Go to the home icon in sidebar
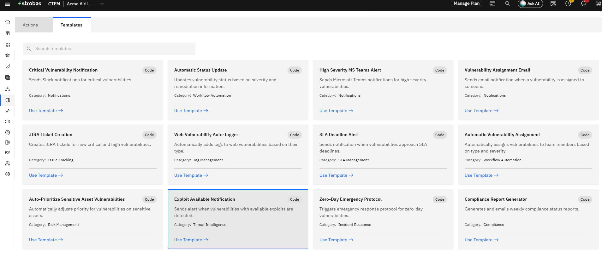This screenshot has width=602, height=253. (x=8, y=22)
